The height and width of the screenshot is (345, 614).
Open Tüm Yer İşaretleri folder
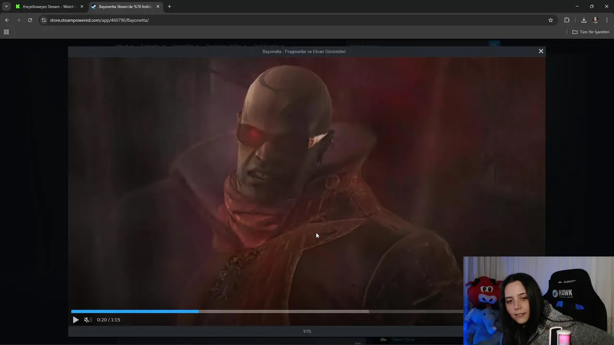(x=591, y=32)
